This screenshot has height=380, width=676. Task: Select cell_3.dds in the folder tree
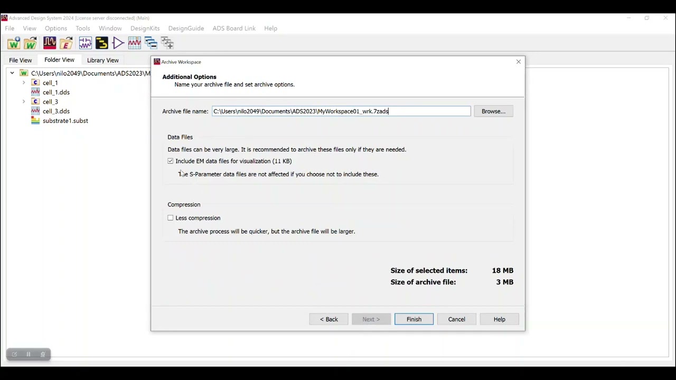(57, 111)
